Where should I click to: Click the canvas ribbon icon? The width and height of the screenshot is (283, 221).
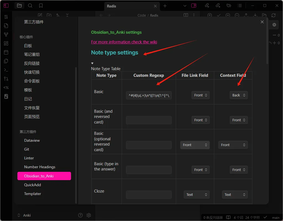click(6, 43)
